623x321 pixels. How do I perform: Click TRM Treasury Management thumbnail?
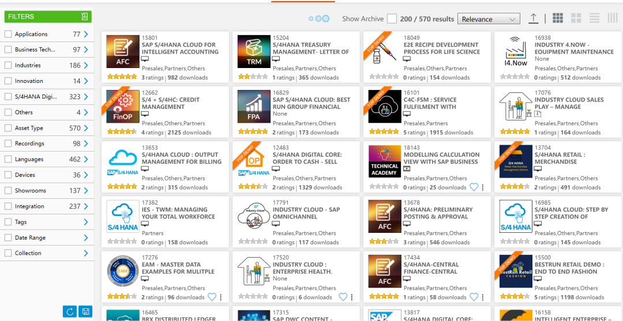253,52
